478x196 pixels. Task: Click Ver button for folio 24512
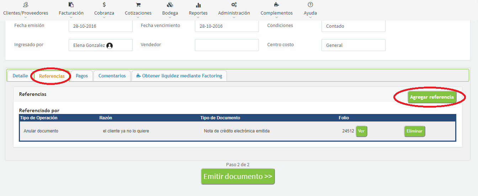click(361, 131)
